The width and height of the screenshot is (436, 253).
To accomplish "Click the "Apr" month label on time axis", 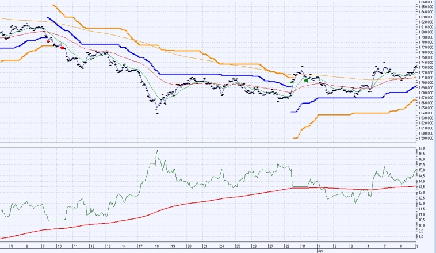I will point(320,251).
